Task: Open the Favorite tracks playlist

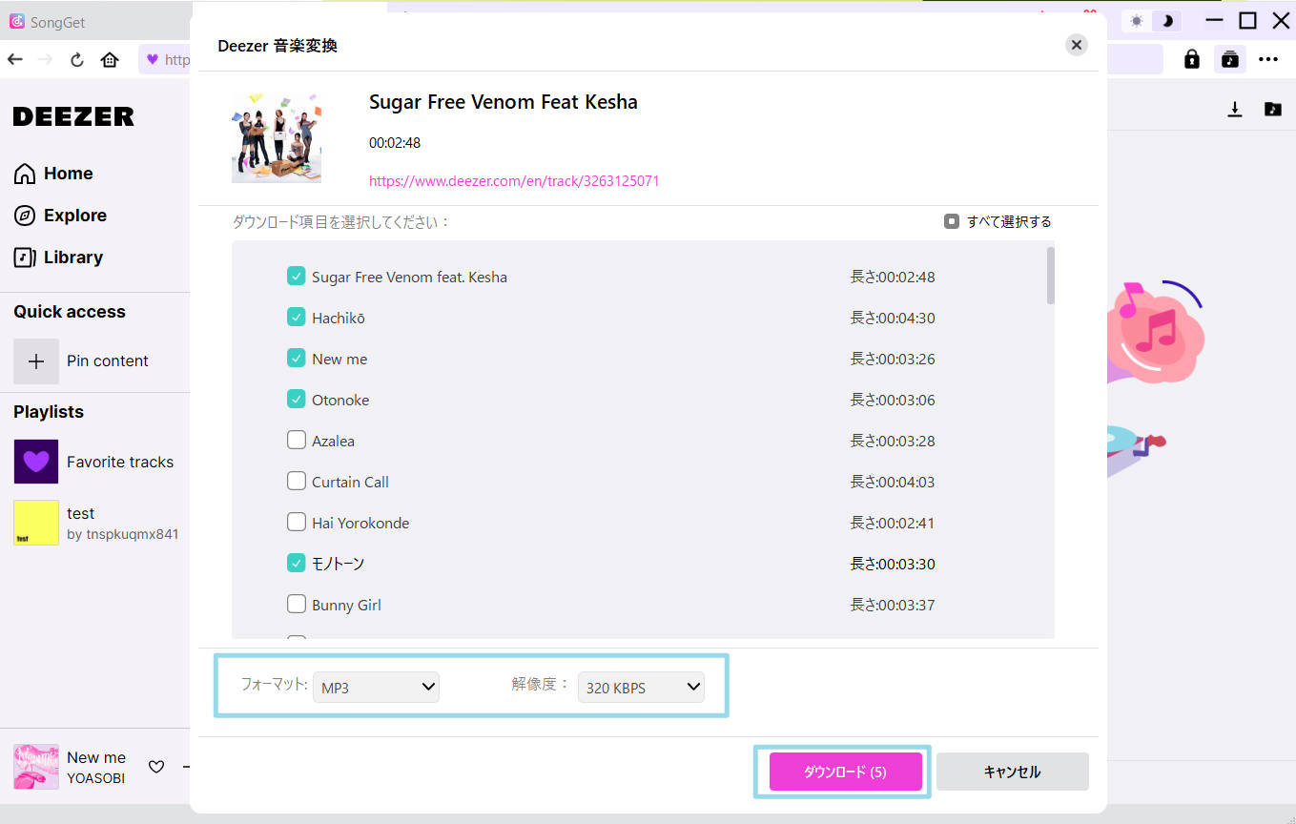Action: (x=93, y=462)
